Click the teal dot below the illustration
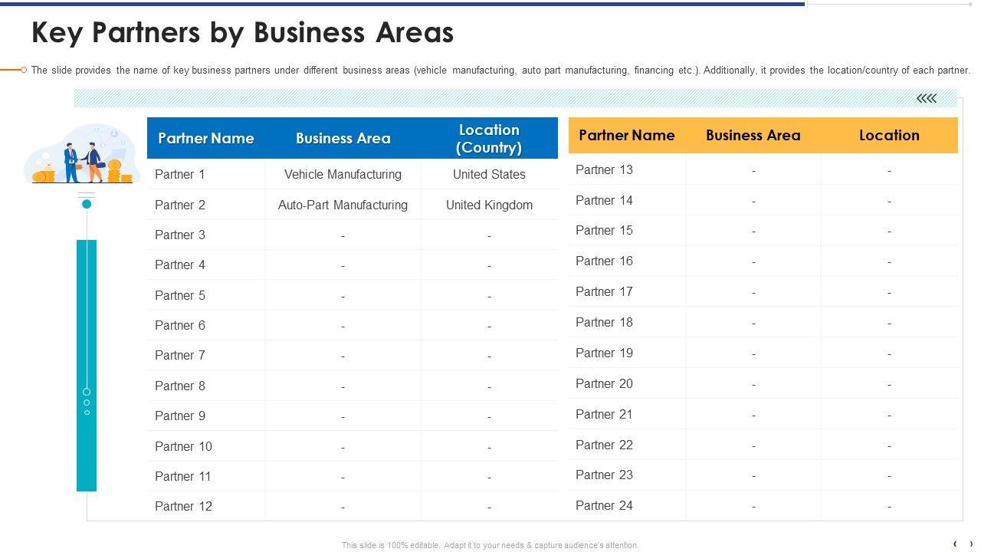 [87, 204]
